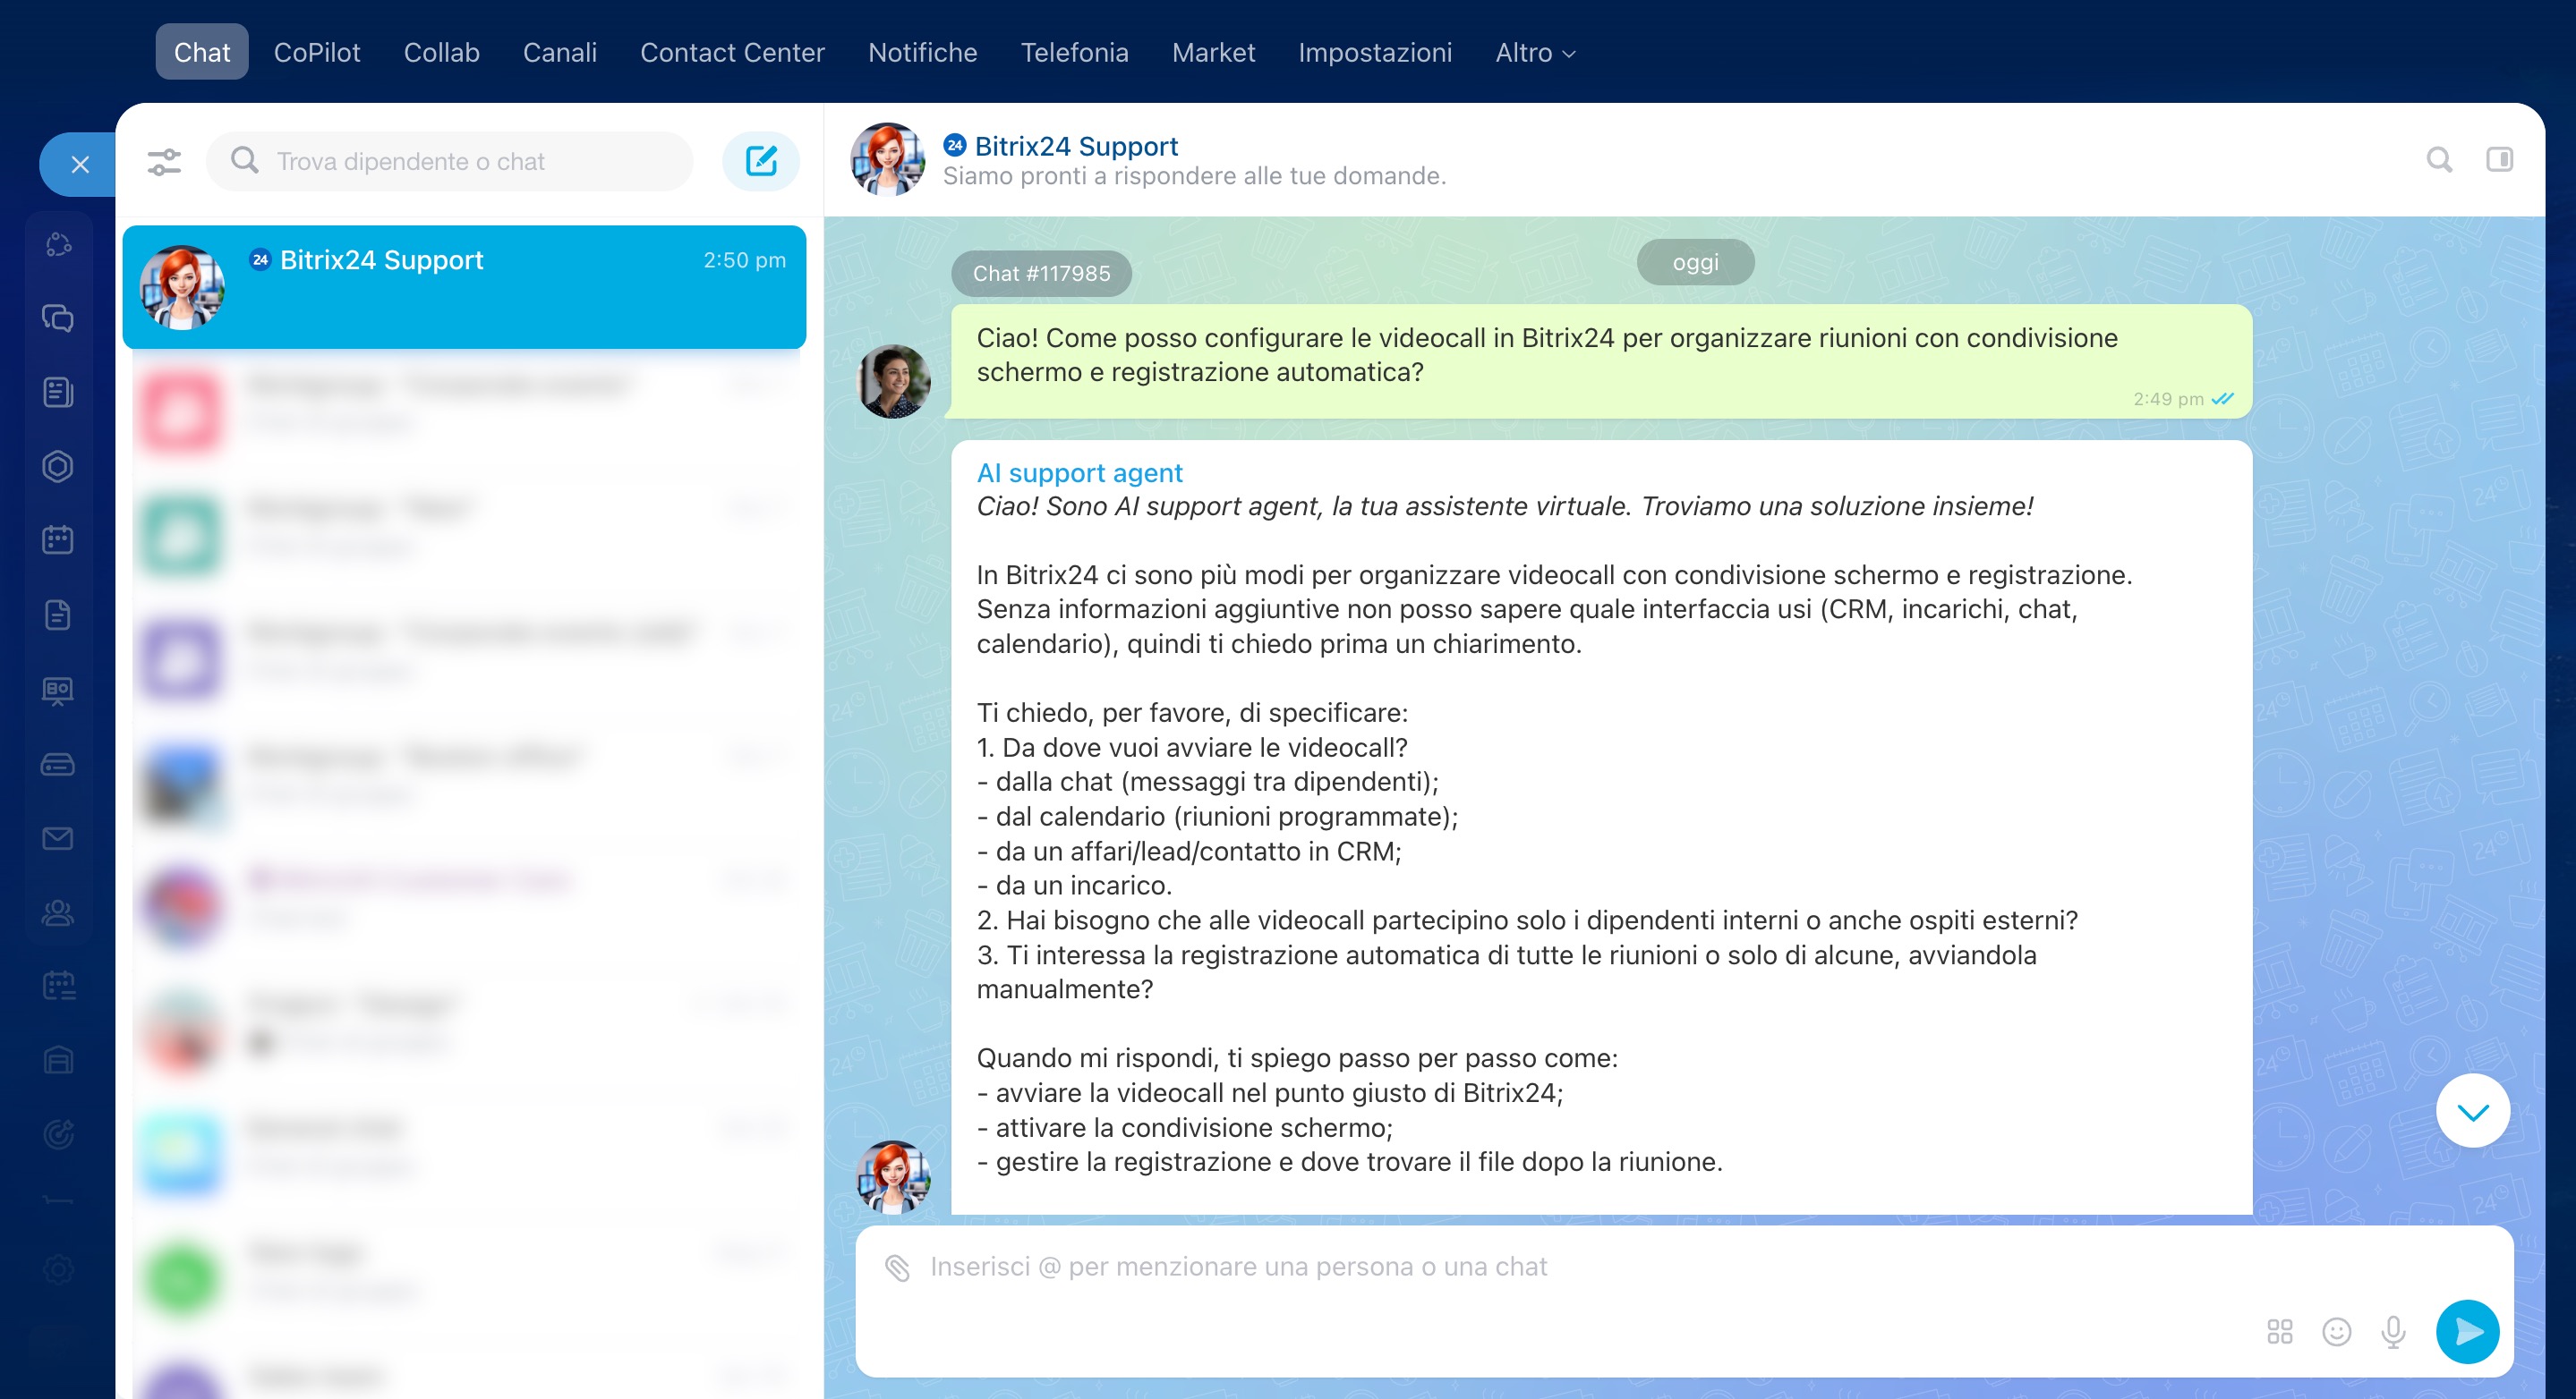Click the search icon in chat header
This screenshot has height=1399, width=2576.
[x=2439, y=160]
